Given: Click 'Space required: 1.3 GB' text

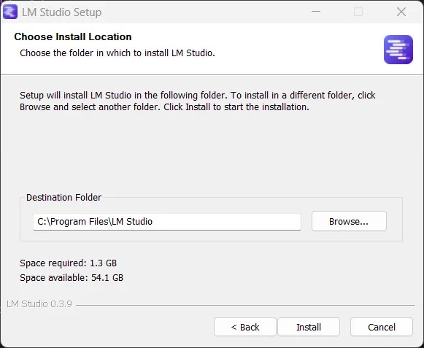Looking at the screenshot, I should 68,263.
